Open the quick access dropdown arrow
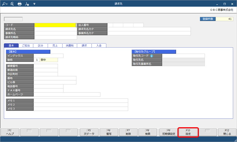The width and height of the screenshot is (237, 142). [34, 4]
